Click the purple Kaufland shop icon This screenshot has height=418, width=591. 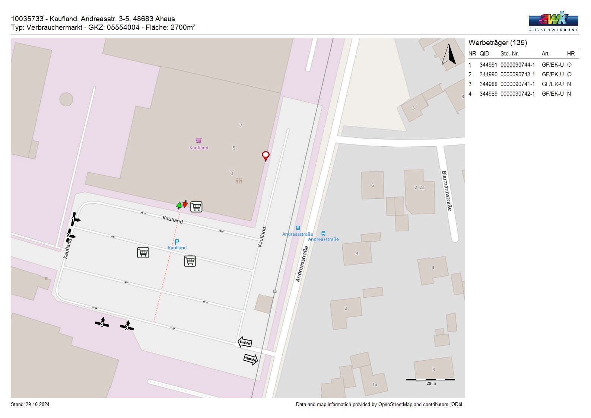tap(199, 141)
